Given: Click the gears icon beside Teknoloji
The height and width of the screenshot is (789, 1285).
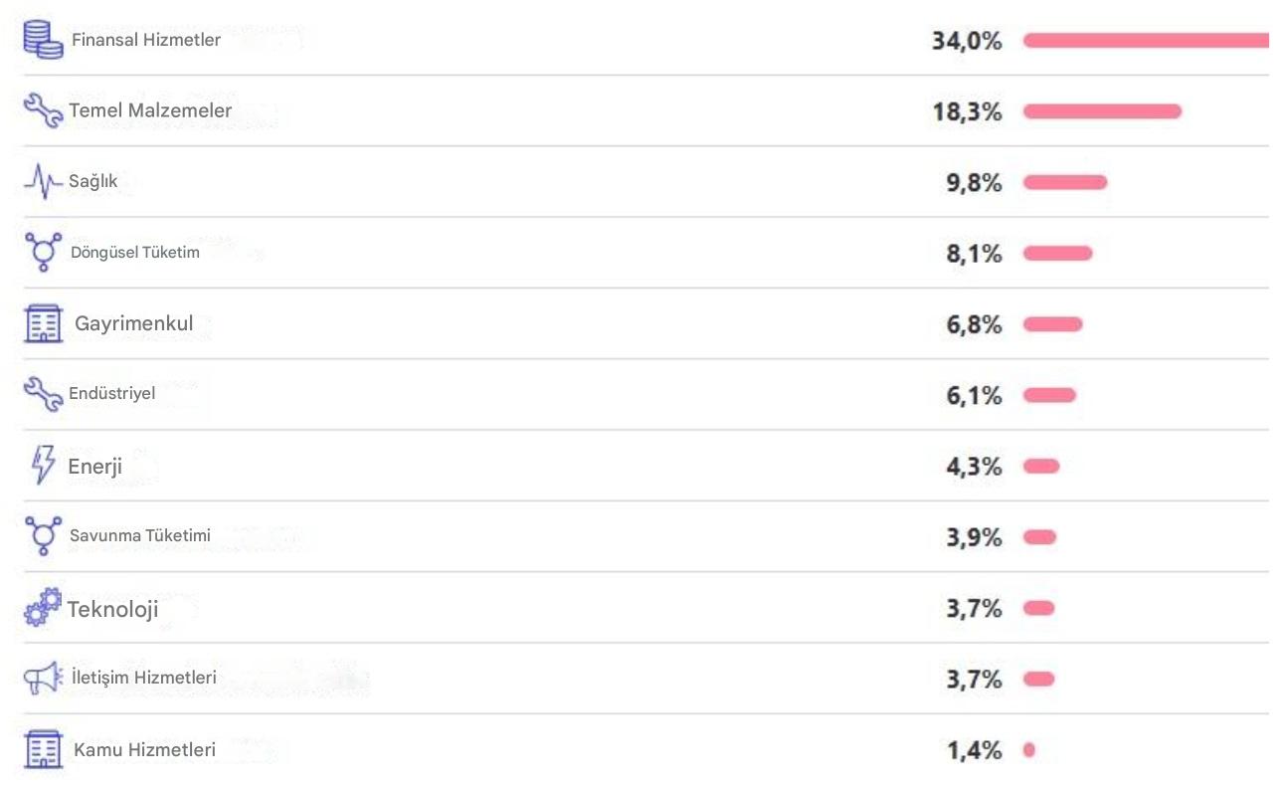Looking at the screenshot, I should (x=43, y=607).
